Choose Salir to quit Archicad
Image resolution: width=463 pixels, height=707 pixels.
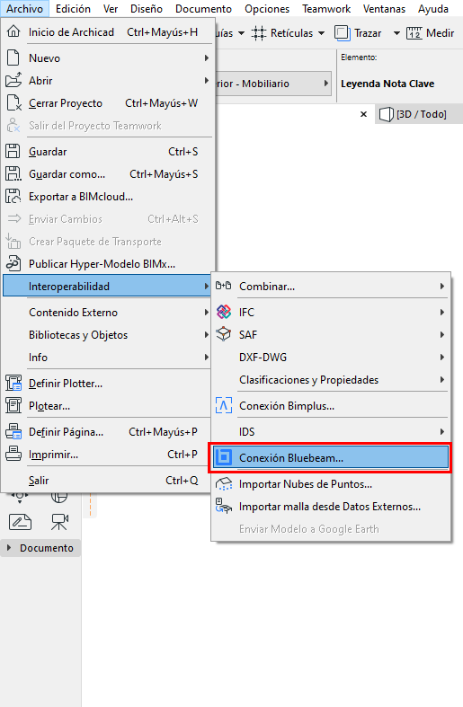pyautogui.click(x=107, y=481)
